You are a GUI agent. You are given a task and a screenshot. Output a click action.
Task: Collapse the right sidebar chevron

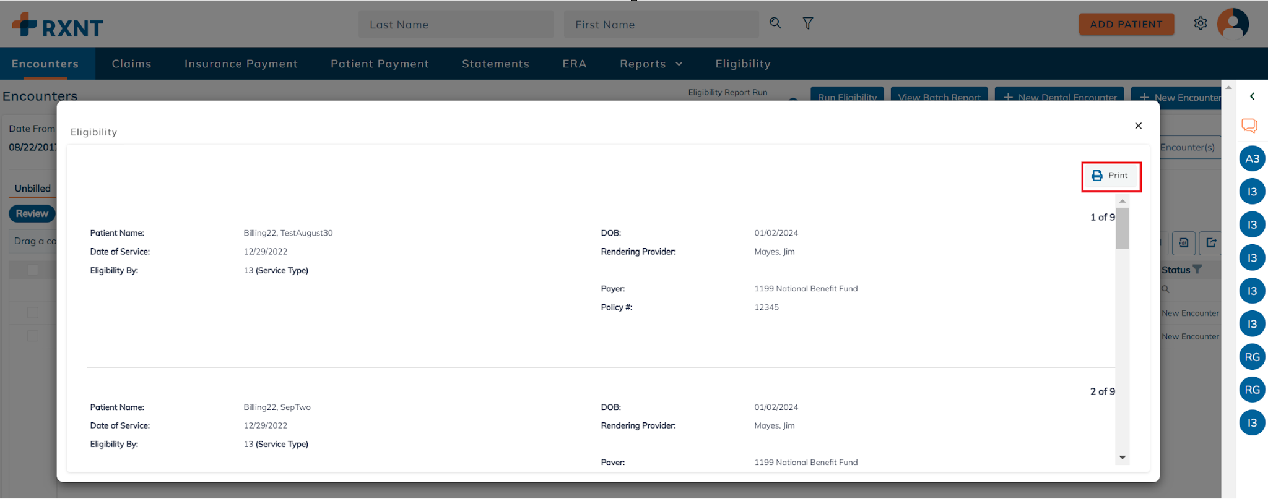click(x=1252, y=96)
